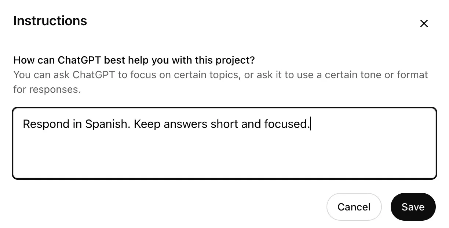
Task: Click ChatGPT in the bold question label
Action: tap(76, 60)
